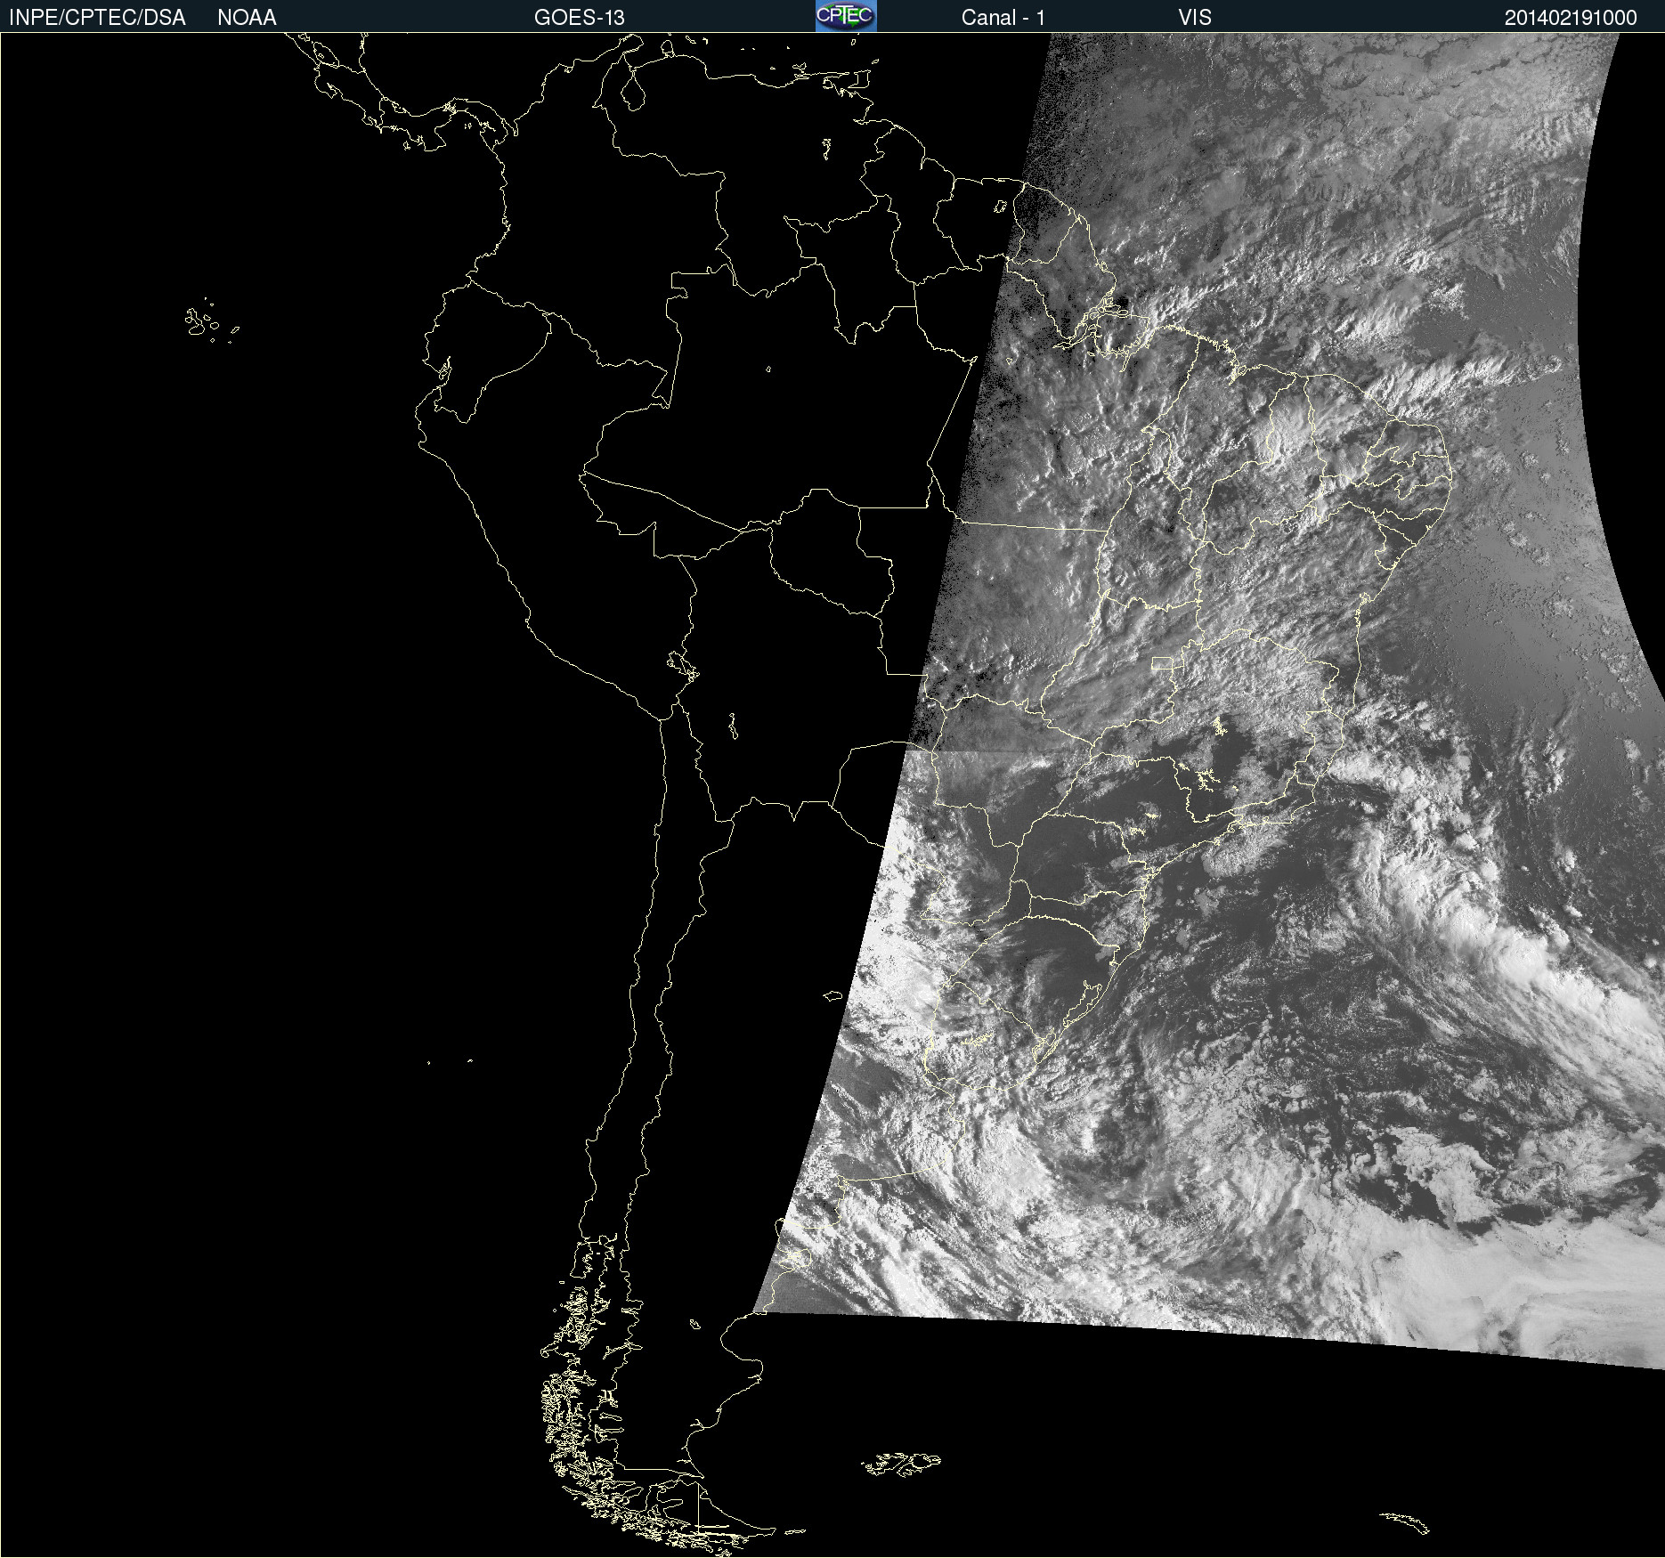Click the CPTEC logo in the header

click(846, 16)
